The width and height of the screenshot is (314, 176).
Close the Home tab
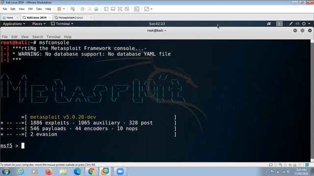tap(18, 18)
